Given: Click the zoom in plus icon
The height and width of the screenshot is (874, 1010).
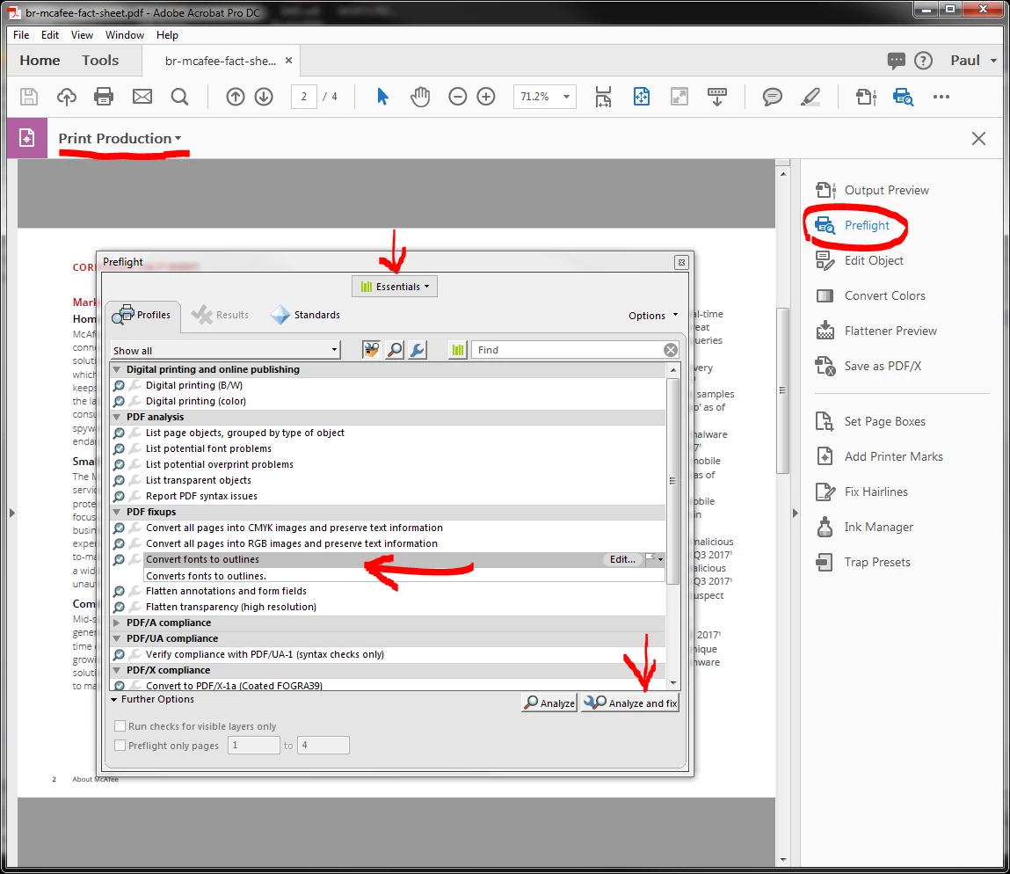Looking at the screenshot, I should (x=486, y=97).
